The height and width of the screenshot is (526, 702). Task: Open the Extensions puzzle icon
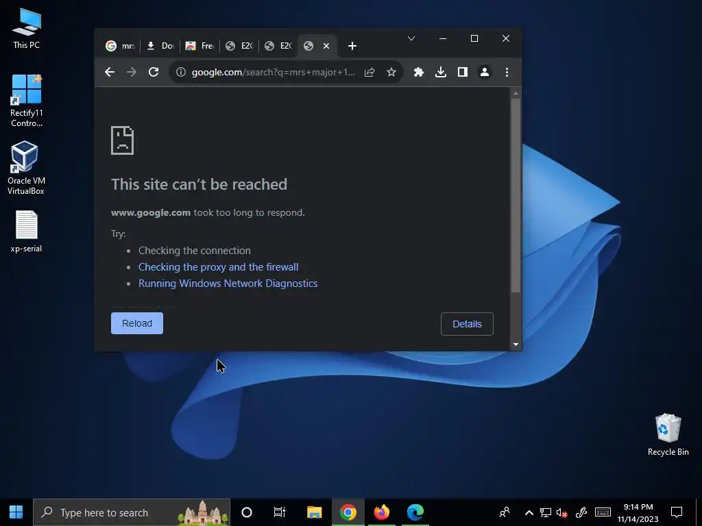pyautogui.click(x=419, y=72)
